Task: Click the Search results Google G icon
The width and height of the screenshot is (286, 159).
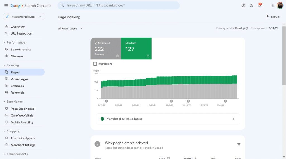Action: [6, 49]
